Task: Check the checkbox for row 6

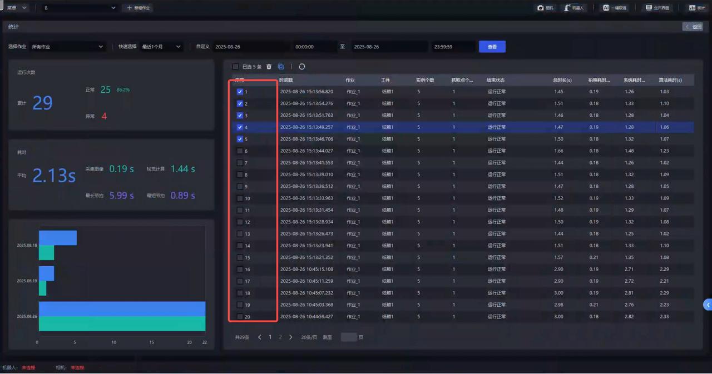Action: pos(240,151)
